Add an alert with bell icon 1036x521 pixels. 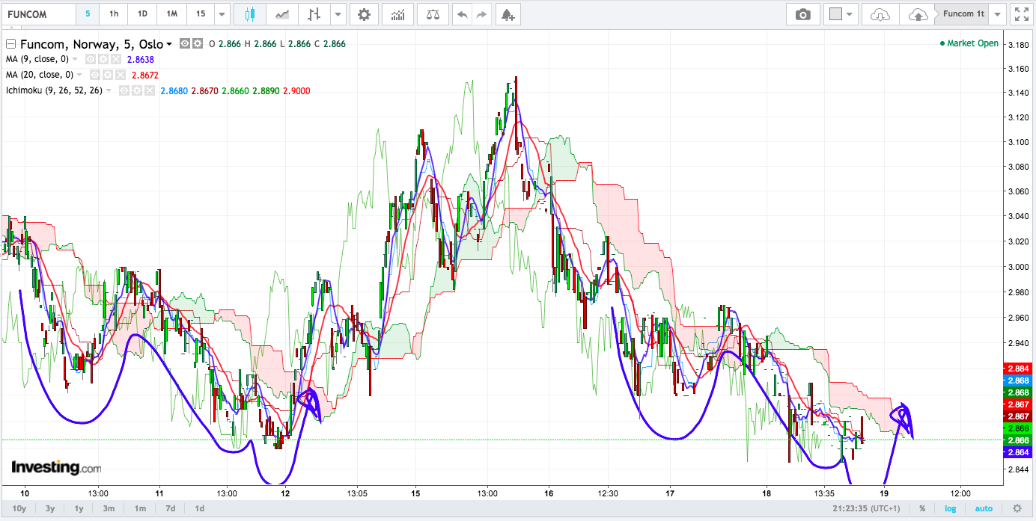click(x=508, y=14)
